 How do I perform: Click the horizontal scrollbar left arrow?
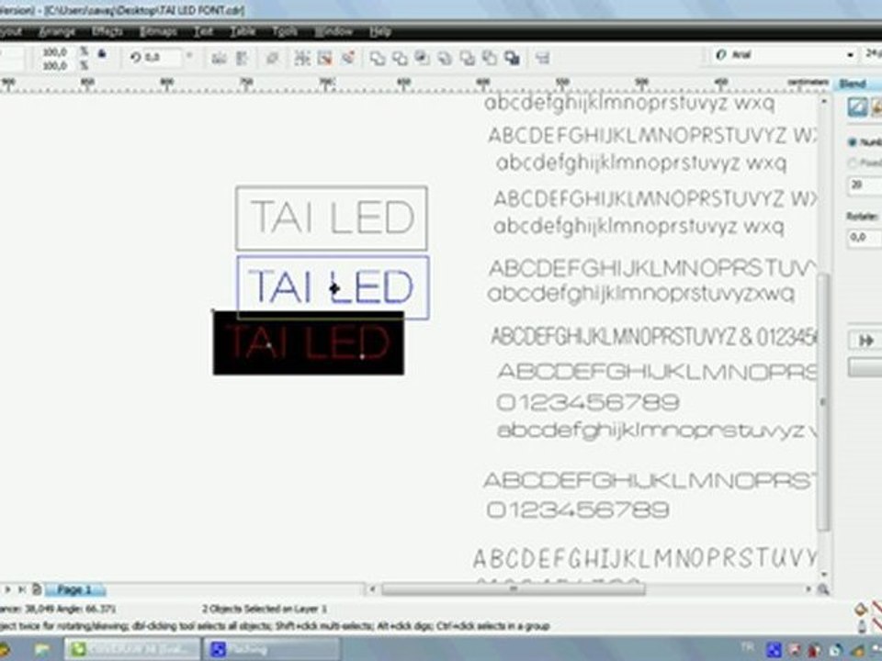click(x=372, y=589)
